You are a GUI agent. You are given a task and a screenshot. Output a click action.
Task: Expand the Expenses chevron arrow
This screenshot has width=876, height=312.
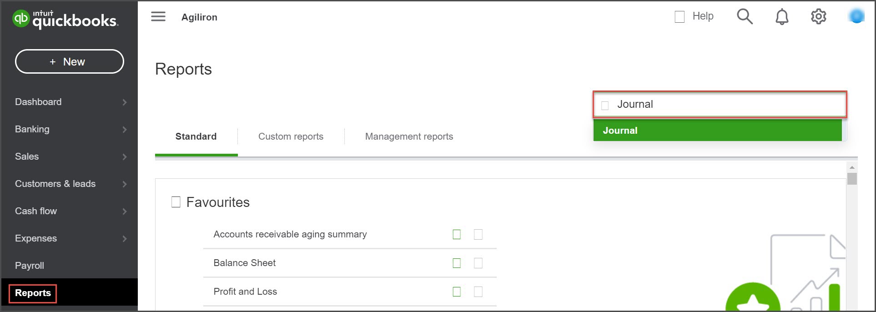(125, 239)
